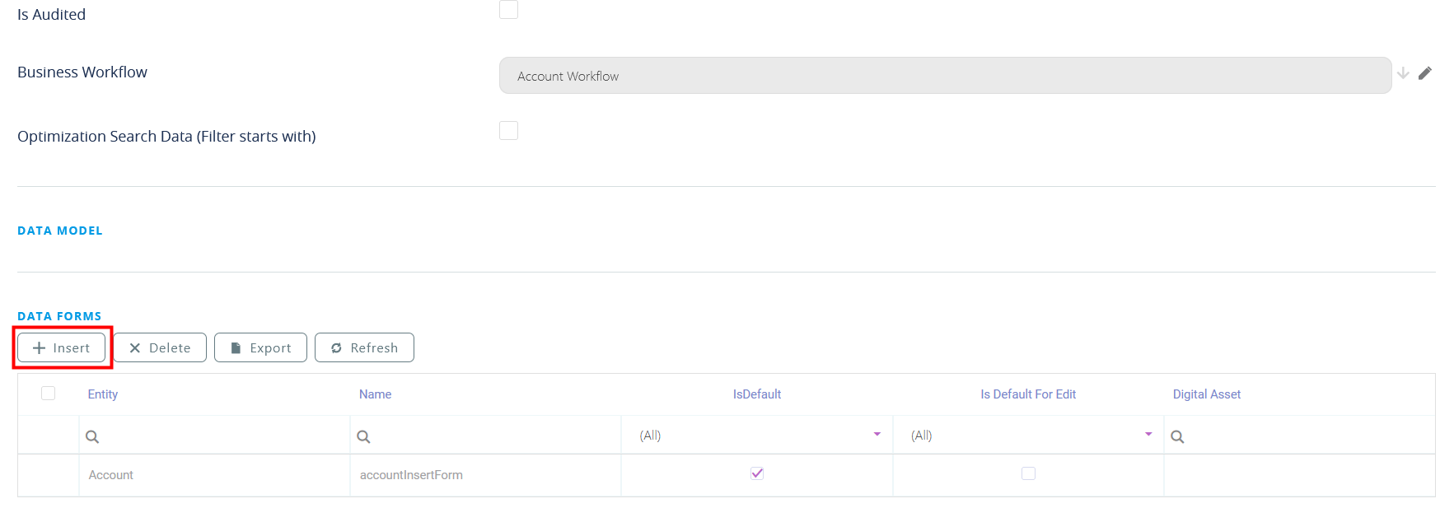Click the search icon in Entity filter

click(92, 436)
